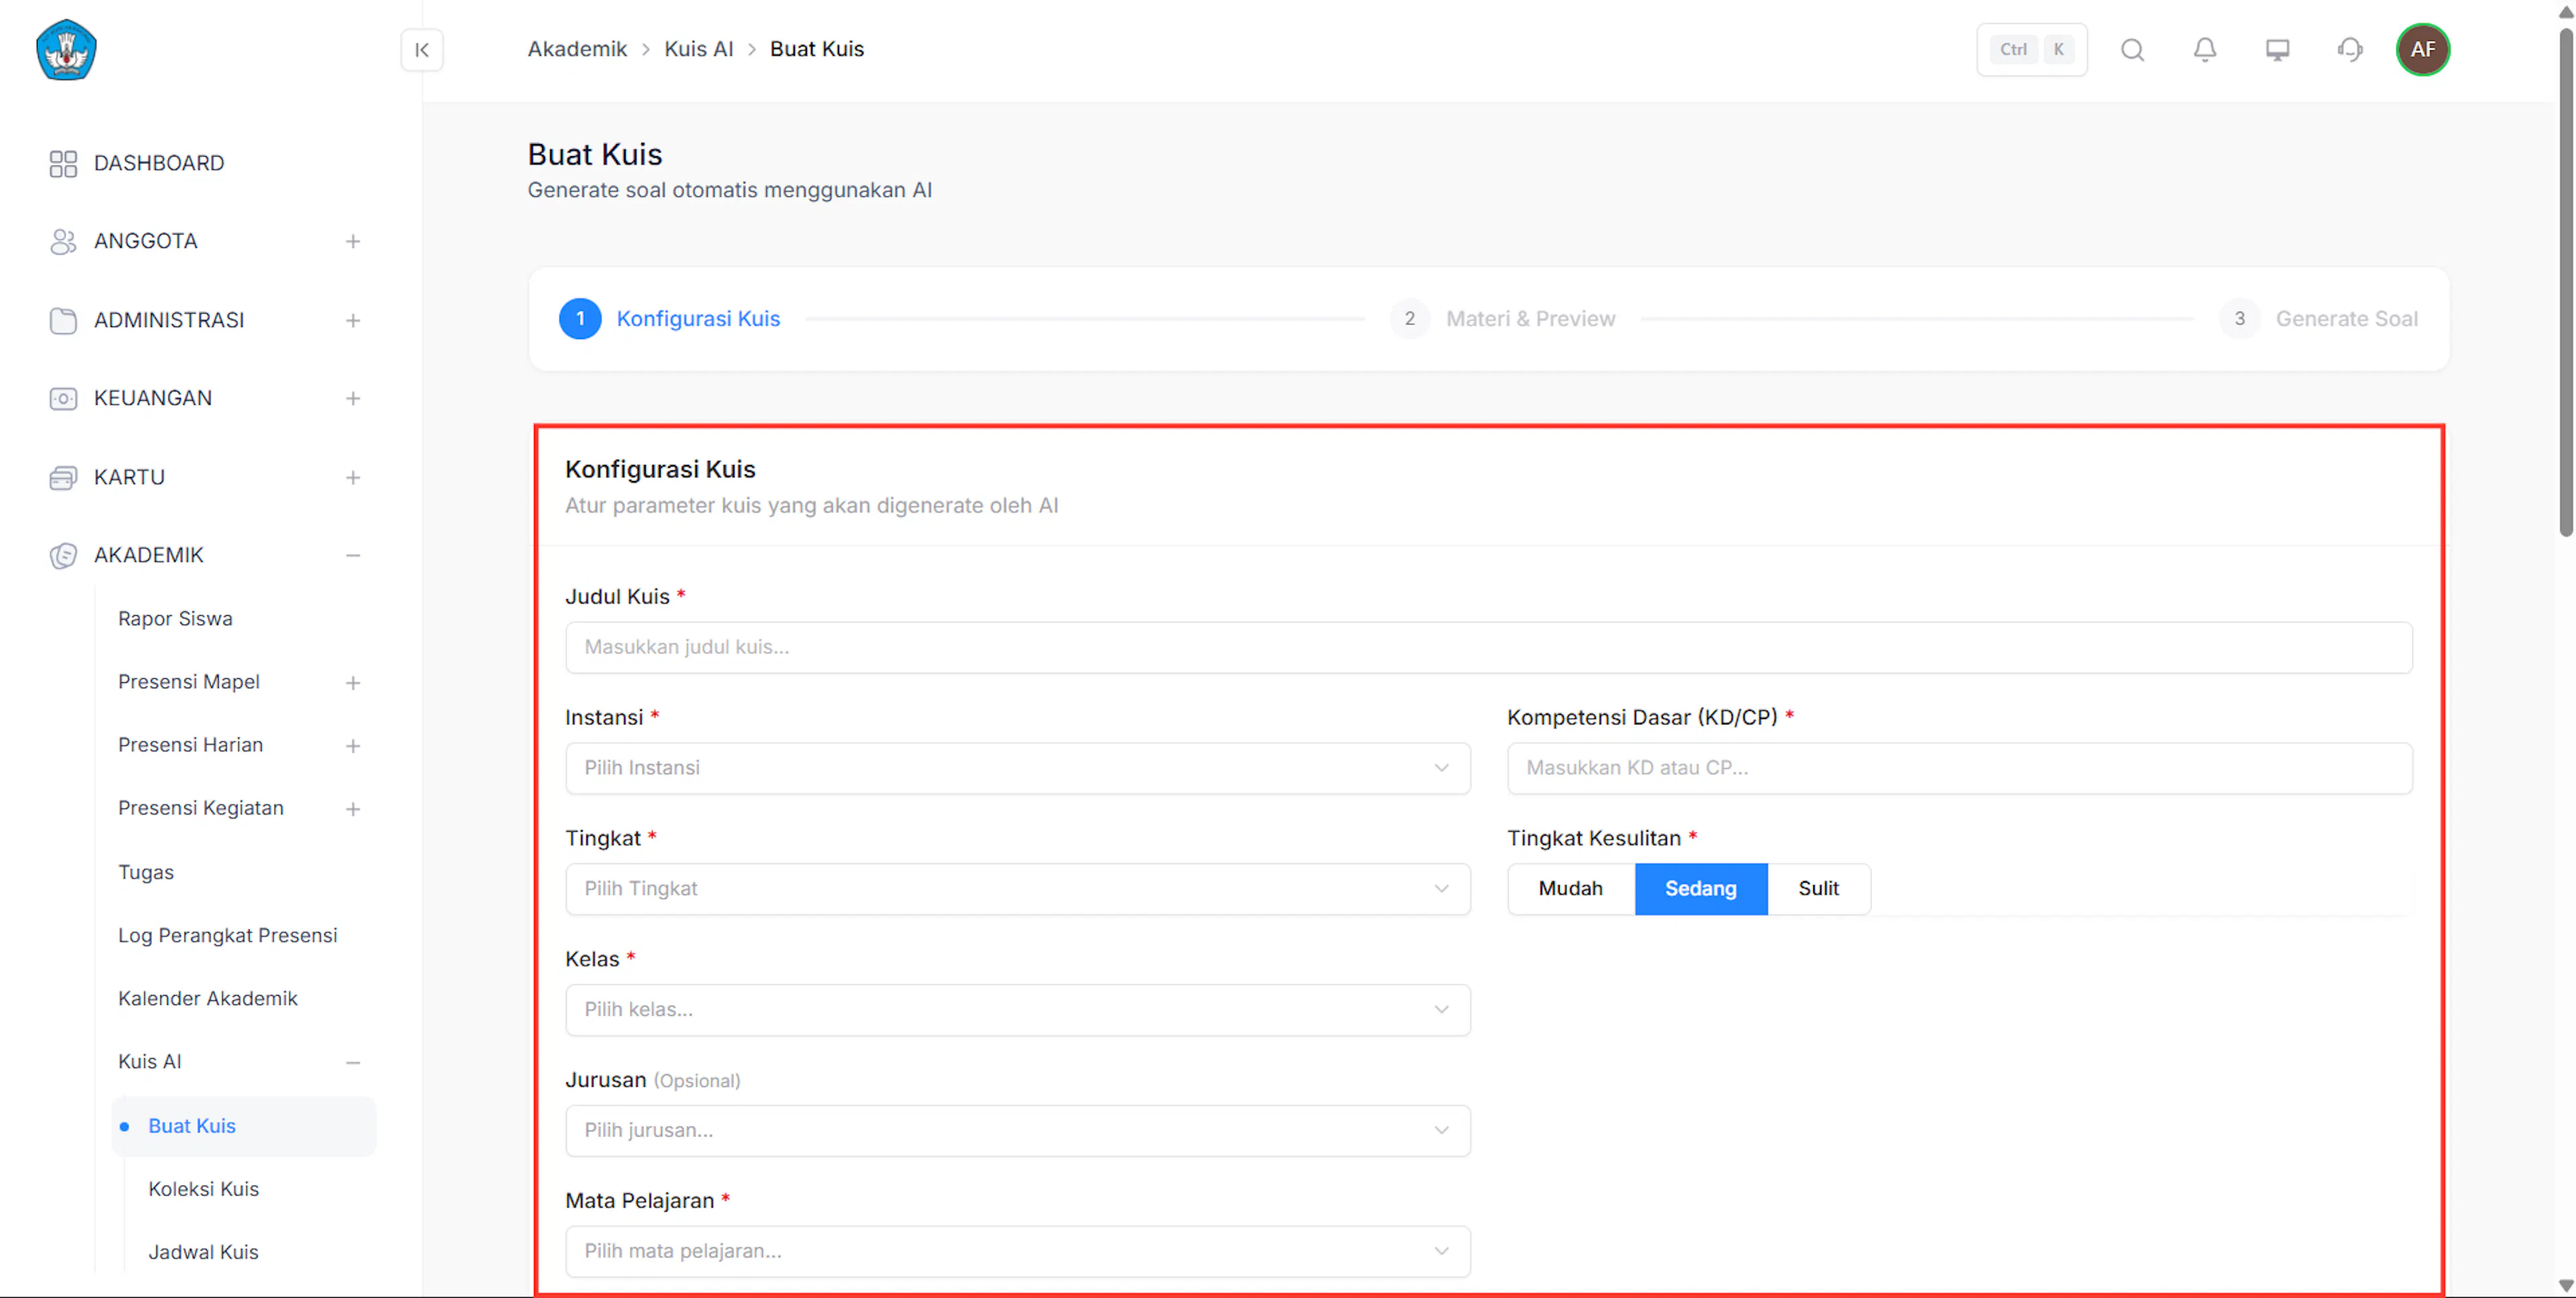The width and height of the screenshot is (2576, 1298).
Task: Click the step 1 circle
Action: 580,319
